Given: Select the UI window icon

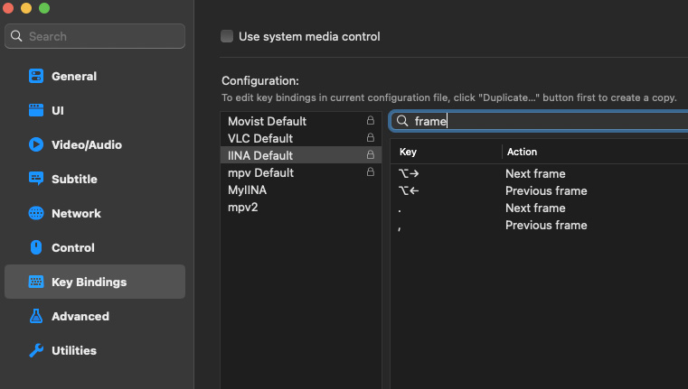Looking at the screenshot, I should pyautogui.click(x=36, y=111).
